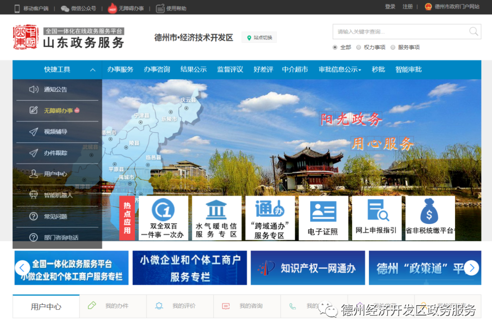Click 宁津县 on the map
This screenshot has height=332, width=492.
142,116
